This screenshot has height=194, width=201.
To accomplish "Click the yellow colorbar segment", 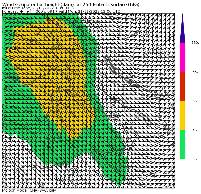I will (x=182, y=115).
